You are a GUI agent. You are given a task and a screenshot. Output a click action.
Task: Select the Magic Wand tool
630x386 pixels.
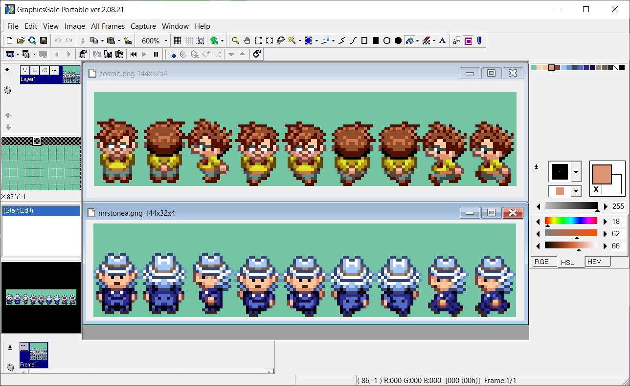[292, 41]
